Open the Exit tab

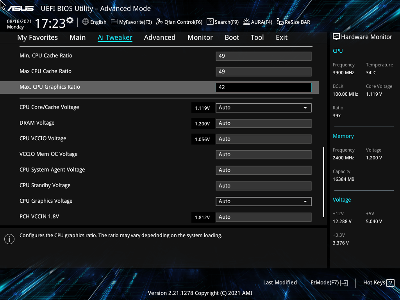click(x=282, y=37)
